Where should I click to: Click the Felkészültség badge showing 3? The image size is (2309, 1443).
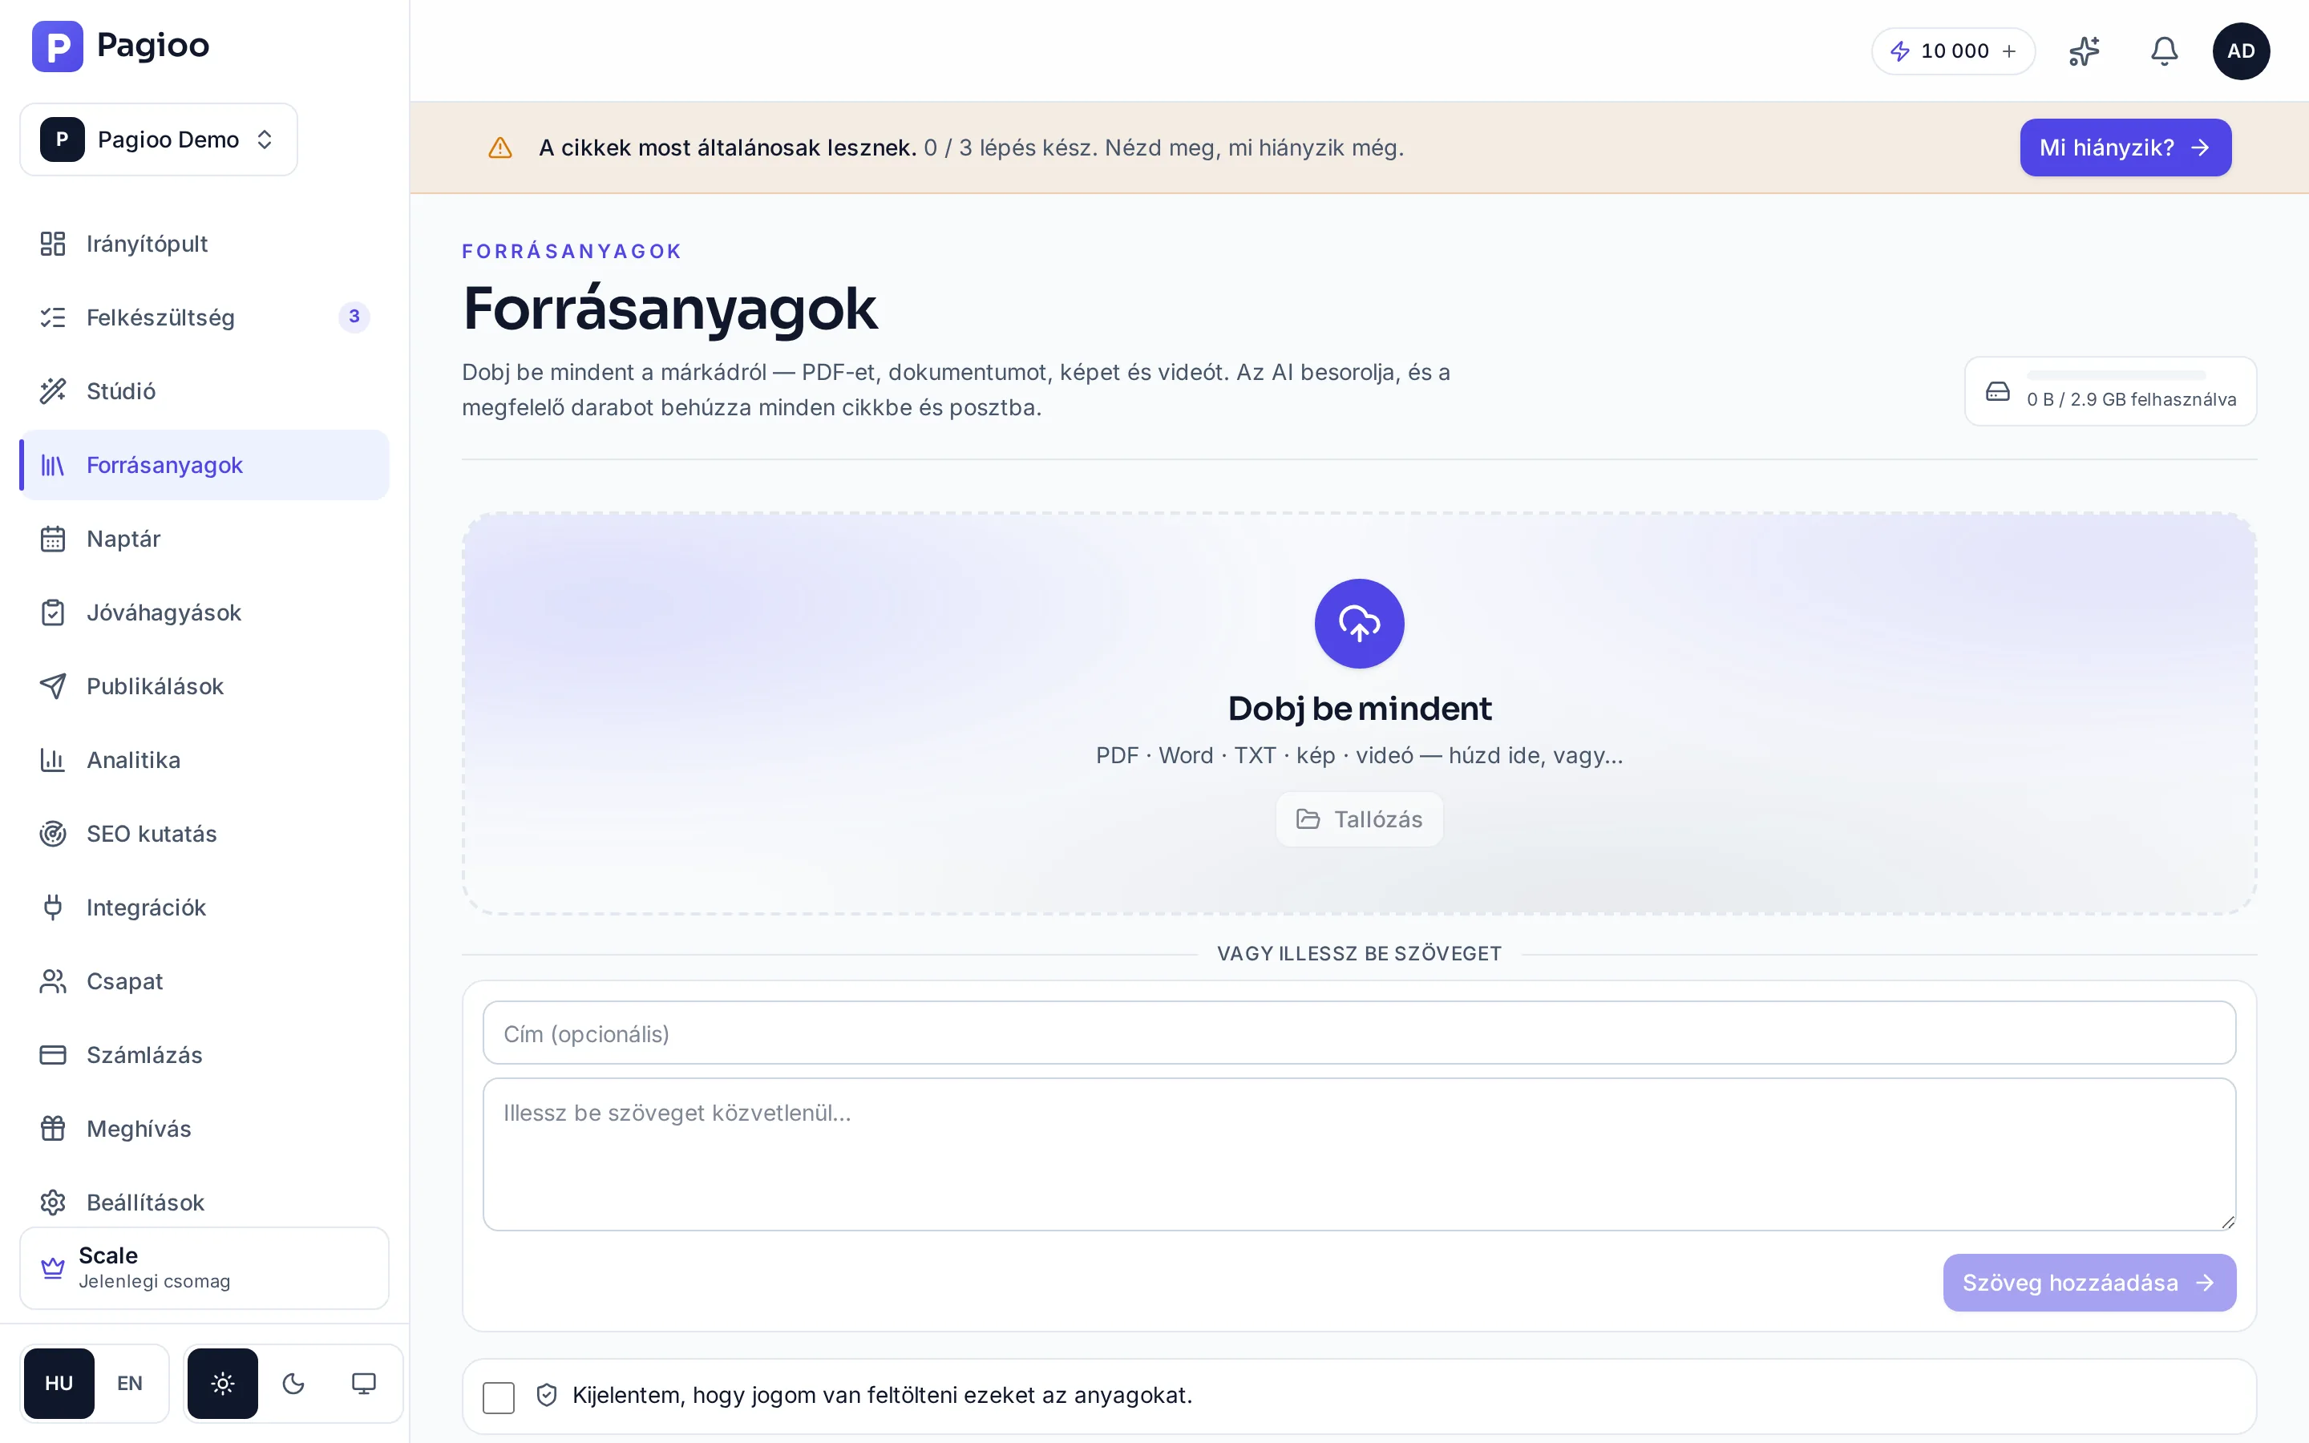coord(354,317)
